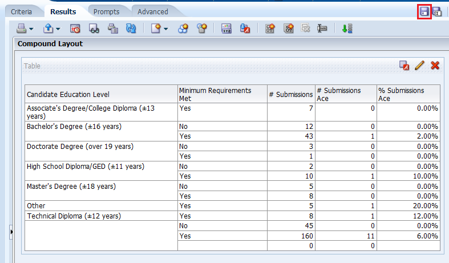Click the Minimum Requirements Met column header
This screenshot has width=449, height=263.
click(223, 94)
